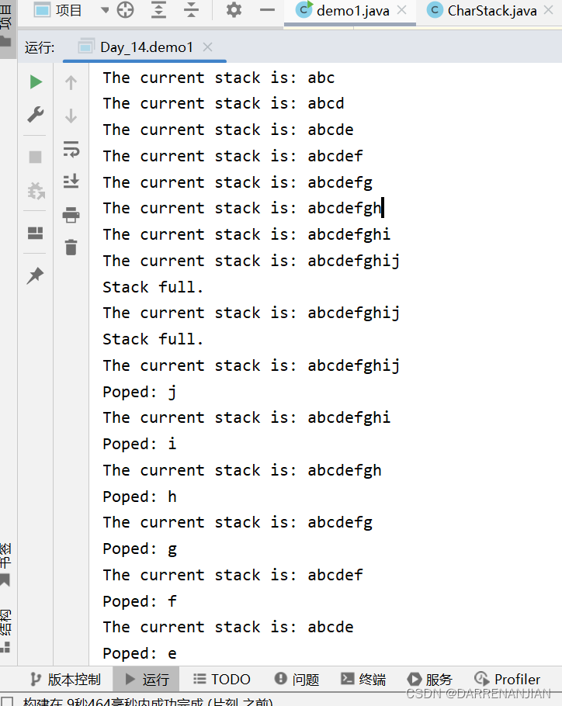Open the 服务 services panel
Screen dimensions: 562x706
coord(431,678)
